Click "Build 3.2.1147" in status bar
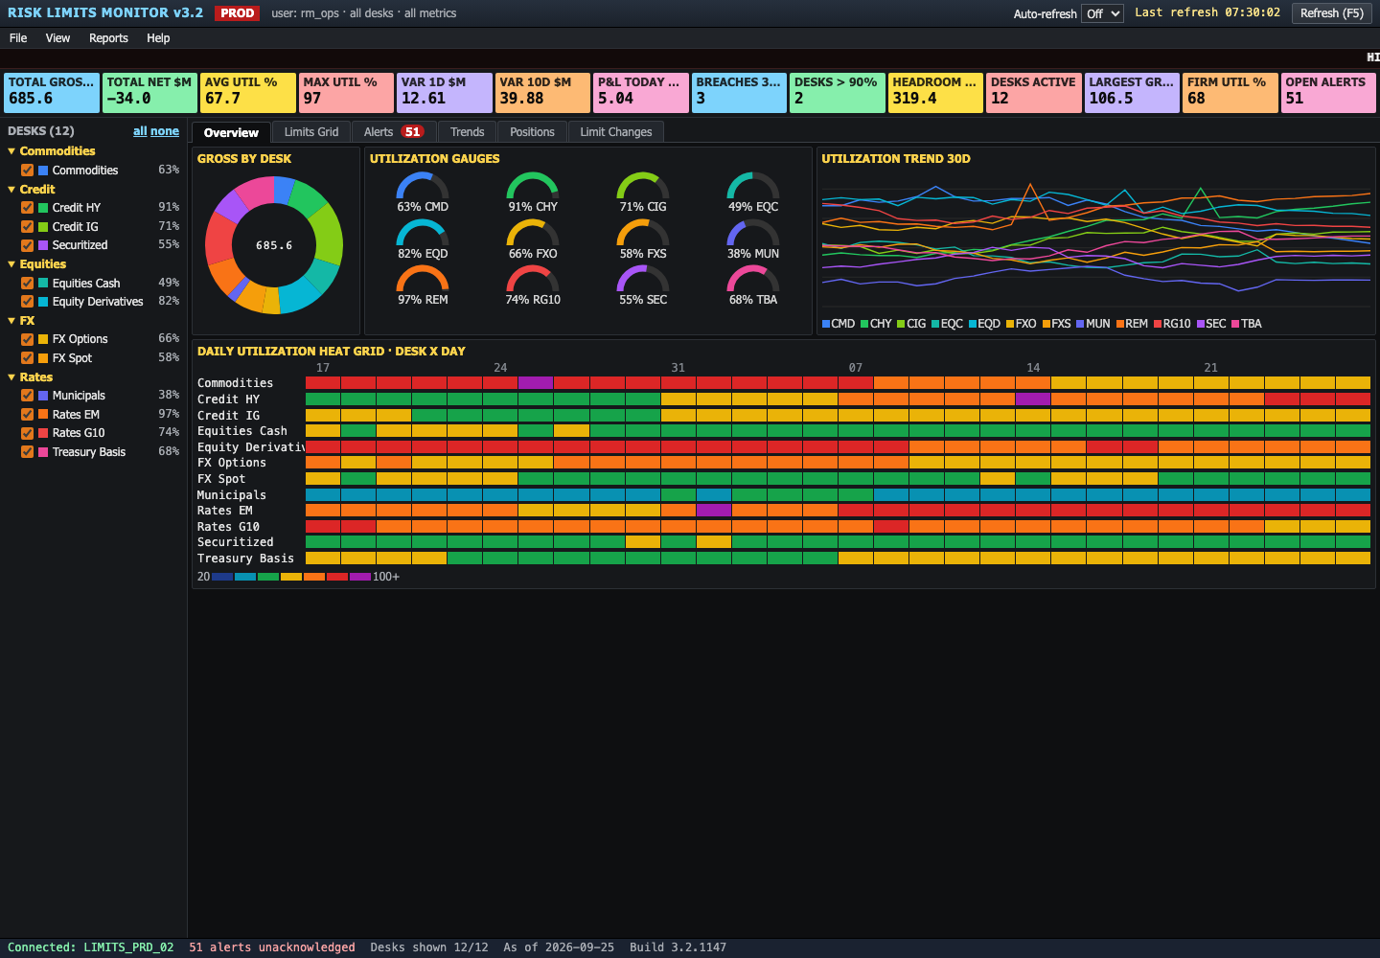The width and height of the screenshot is (1380, 958). point(678,947)
